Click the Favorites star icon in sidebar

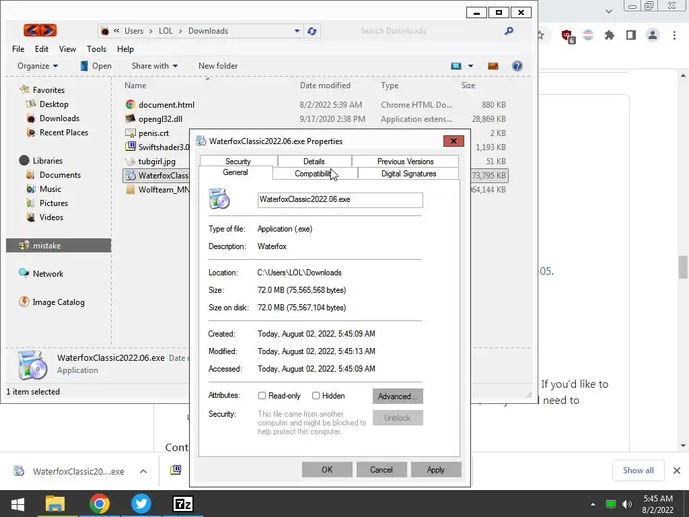[24, 90]
